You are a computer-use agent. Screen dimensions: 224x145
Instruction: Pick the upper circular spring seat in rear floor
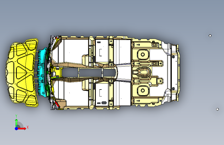(143, 54)
